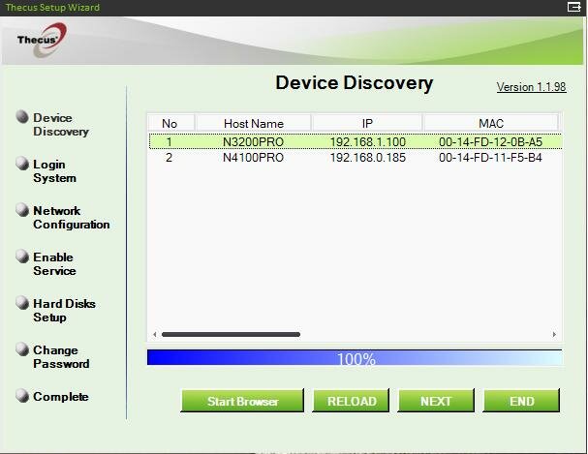Image resolution: width=588 pixels, height=454 pixels.
Task: Click the bullet icon beside Device Discovery step
Action: point(22,117)
